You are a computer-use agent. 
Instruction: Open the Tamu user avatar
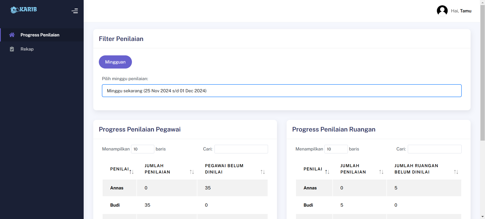[442, 11]
